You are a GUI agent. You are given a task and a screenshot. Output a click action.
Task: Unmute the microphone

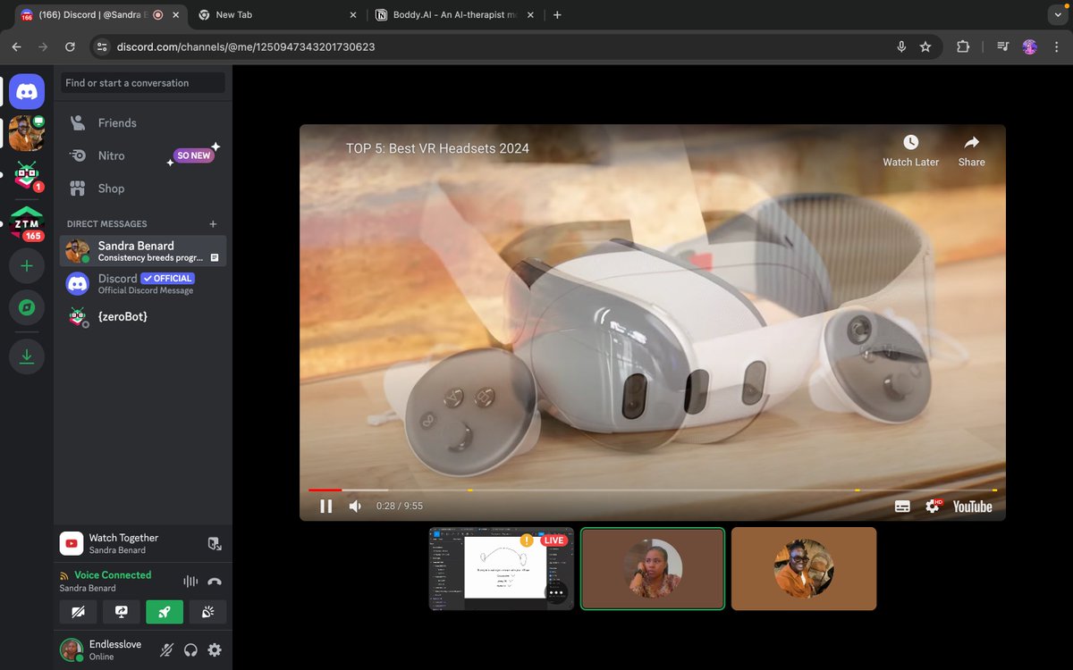pyautogui.click(x=166, y=650)
